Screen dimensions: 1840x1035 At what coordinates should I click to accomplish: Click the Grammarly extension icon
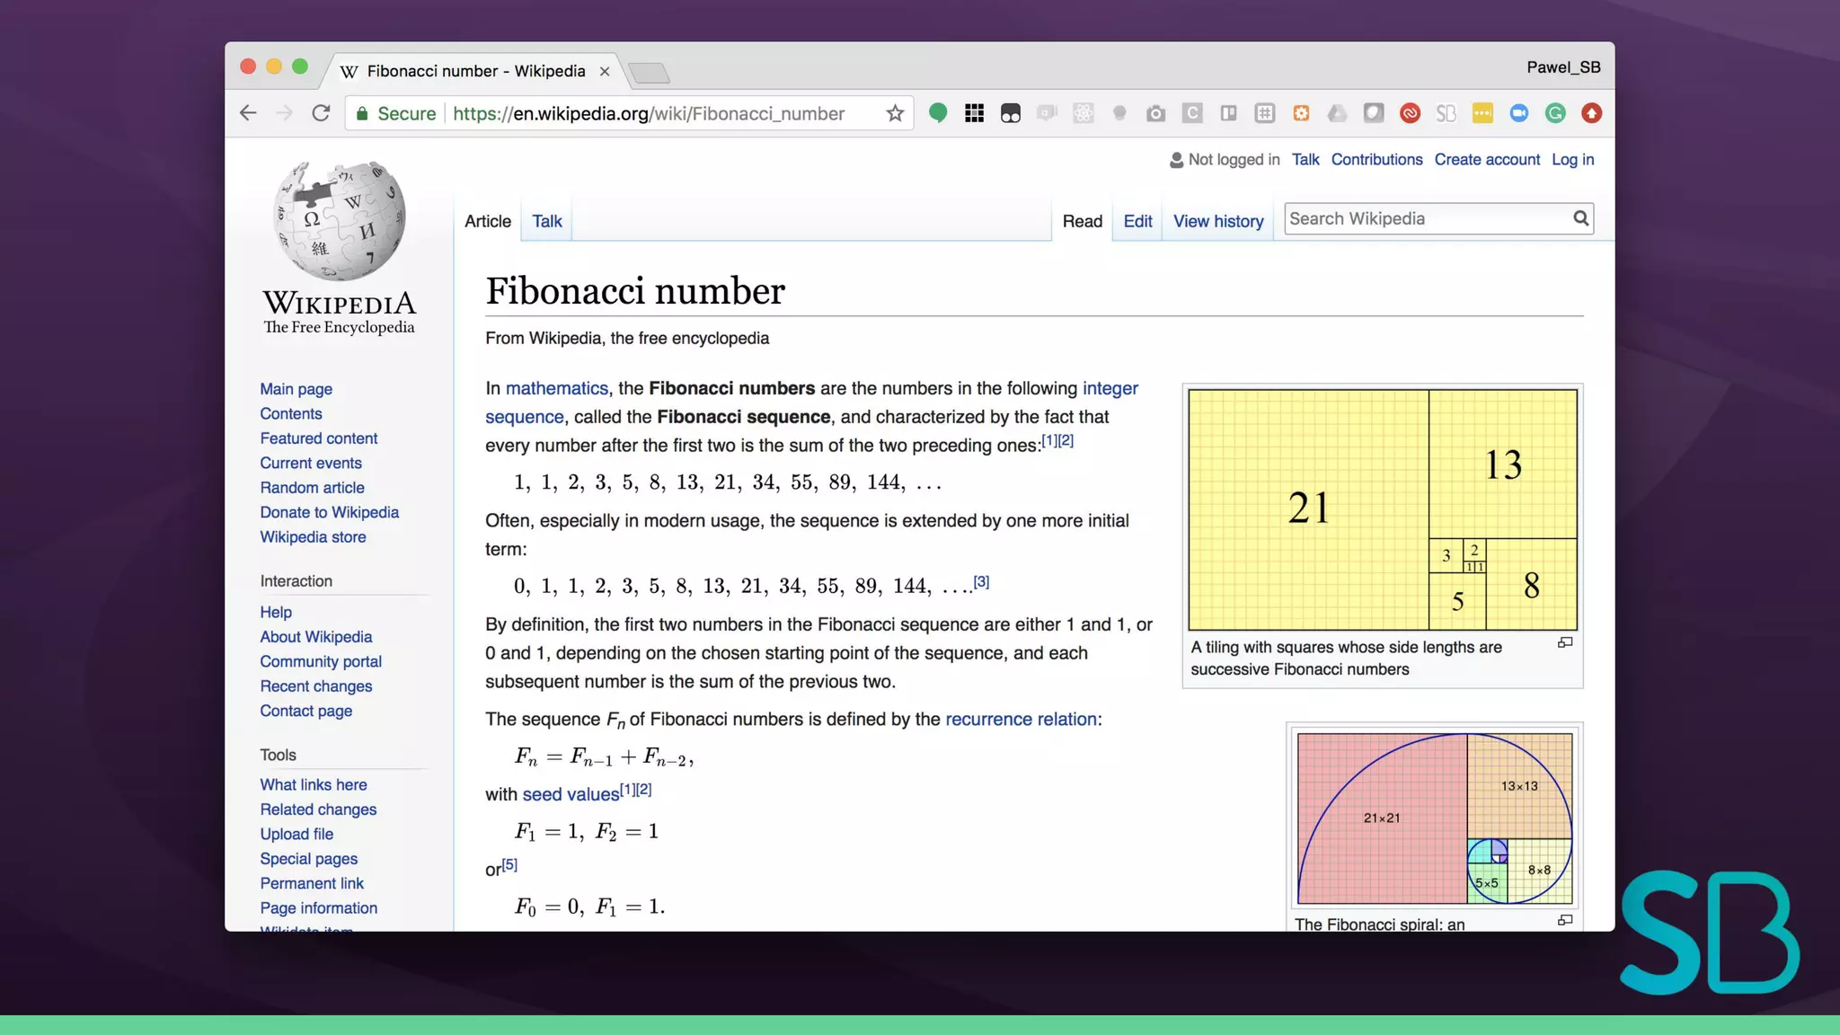[1555, 113]
